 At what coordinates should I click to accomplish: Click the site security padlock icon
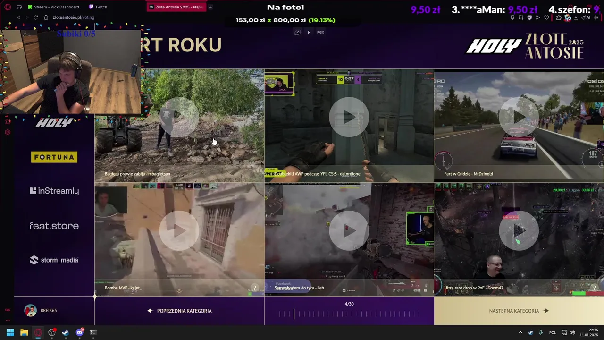[x=46, y=17]
